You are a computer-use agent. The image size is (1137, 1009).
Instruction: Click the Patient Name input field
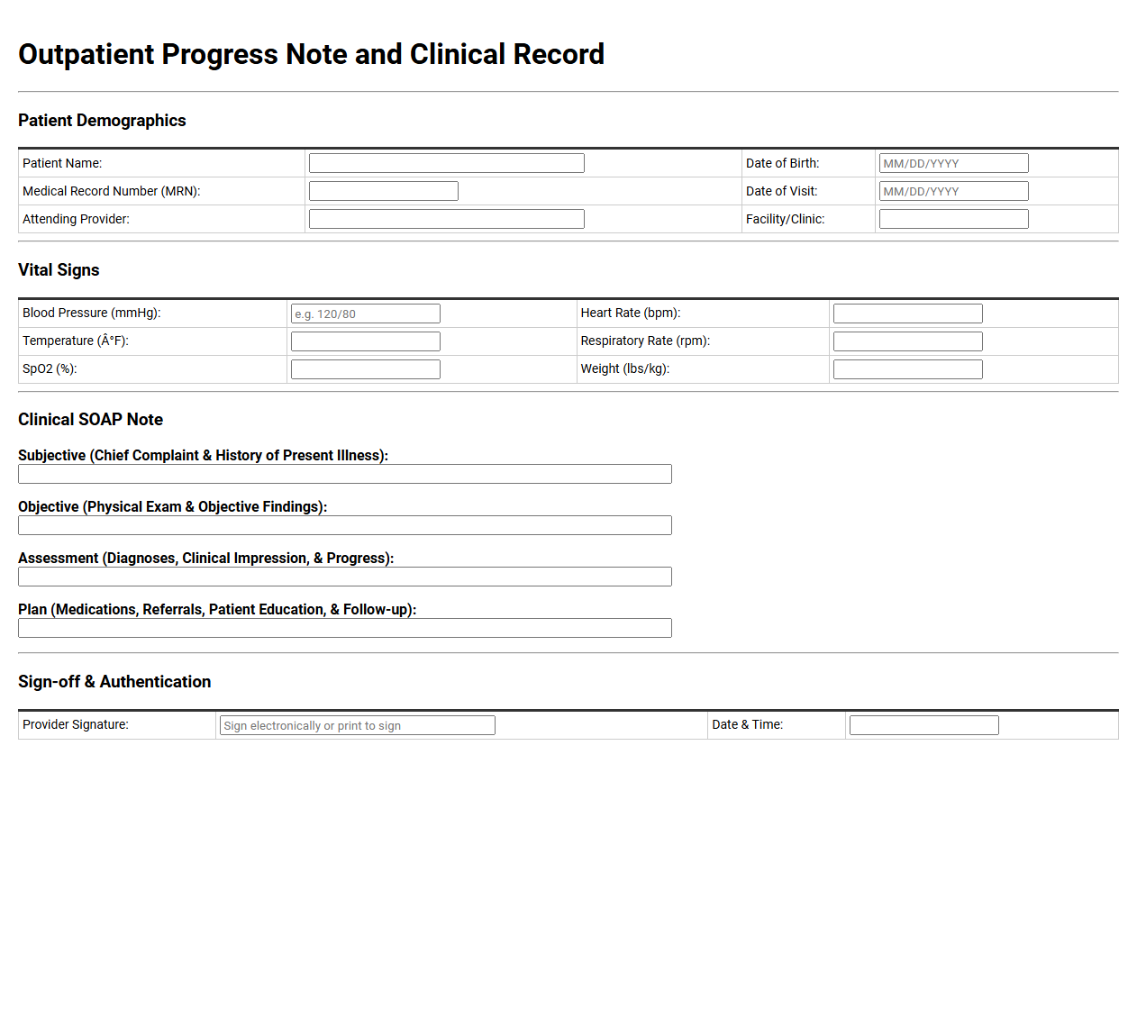pos(446,163)
